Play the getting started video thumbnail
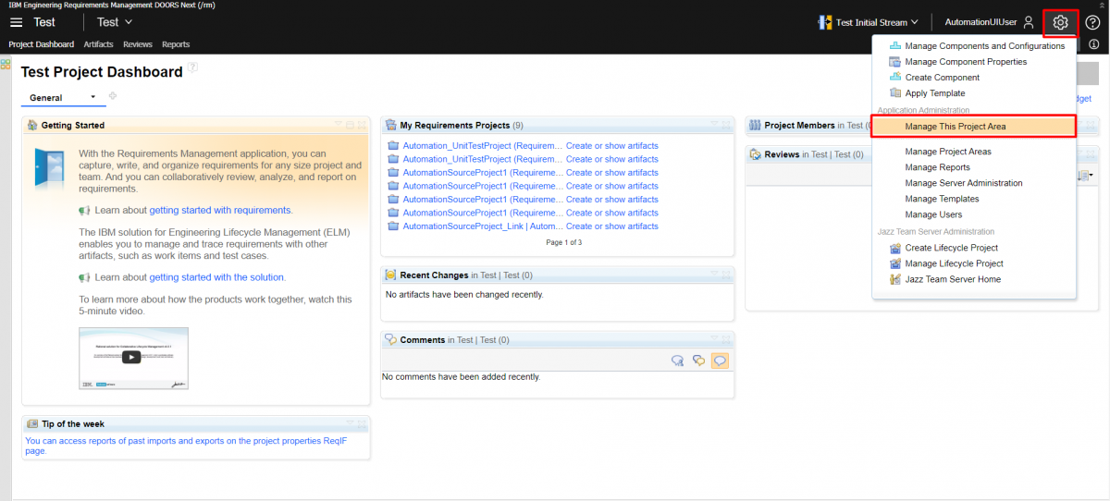The height and width of the screenshot is (501, 1110). 132,357
